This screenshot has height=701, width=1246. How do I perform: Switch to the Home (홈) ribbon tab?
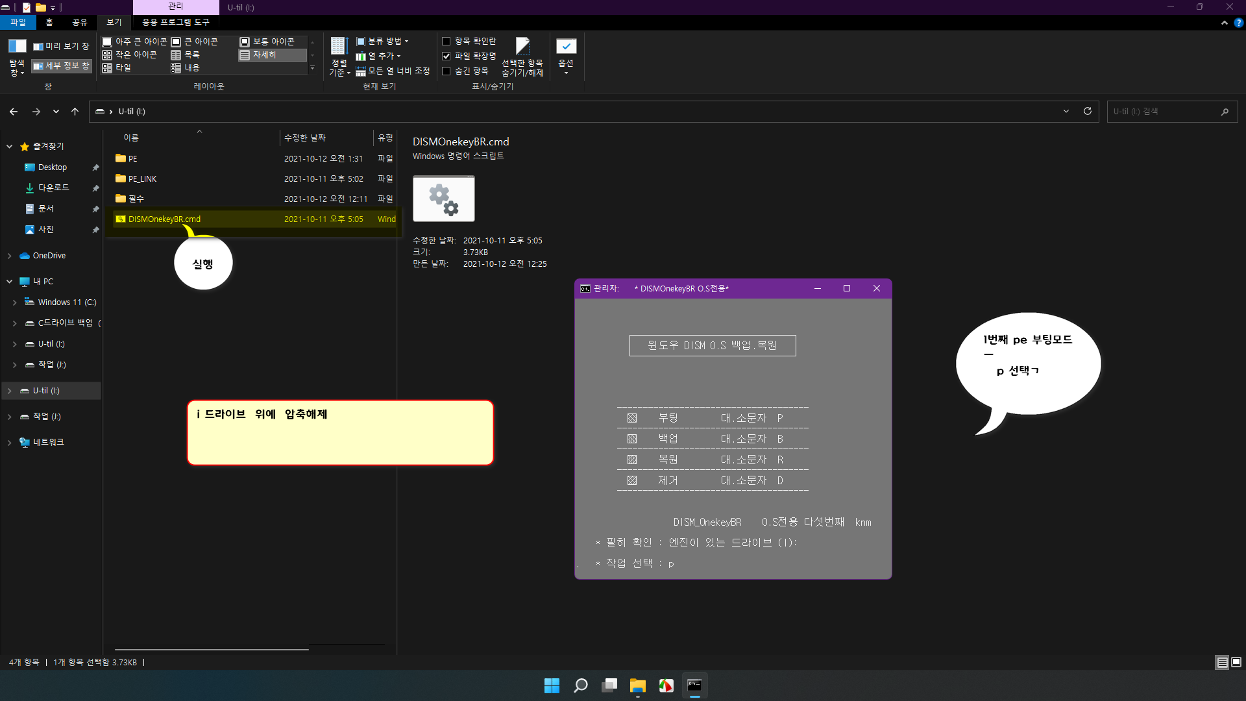click(49, 22)
